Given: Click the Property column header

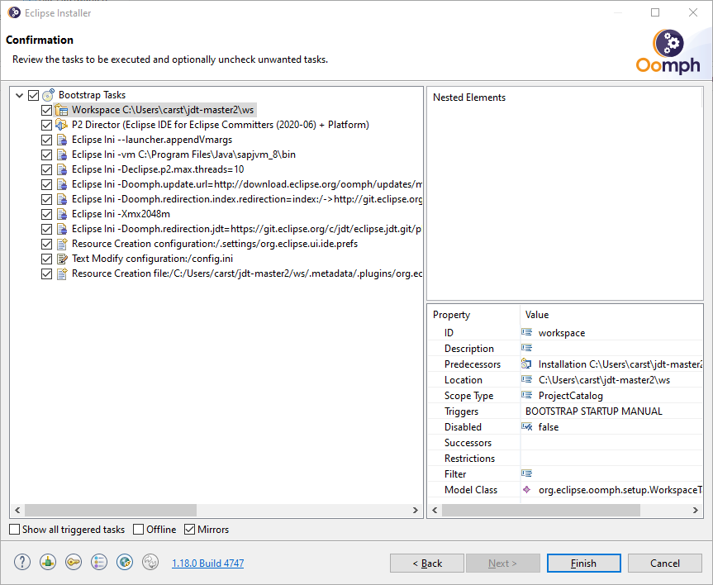Looking at the screenshot, I should tap(473, 315).
